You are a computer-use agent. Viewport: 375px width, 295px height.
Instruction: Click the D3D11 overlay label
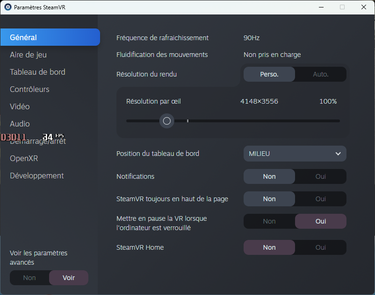click(x=14, y=137)
